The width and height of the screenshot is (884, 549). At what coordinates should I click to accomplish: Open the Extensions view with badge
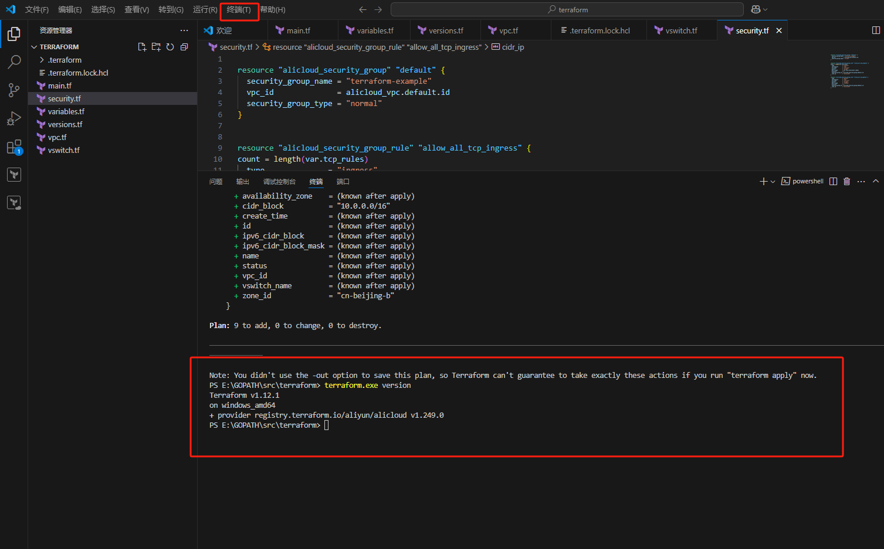click(14, 147)
